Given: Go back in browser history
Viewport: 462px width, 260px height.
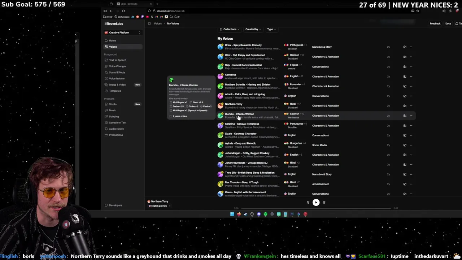Looking at the screenshot, I should point(111,11).
